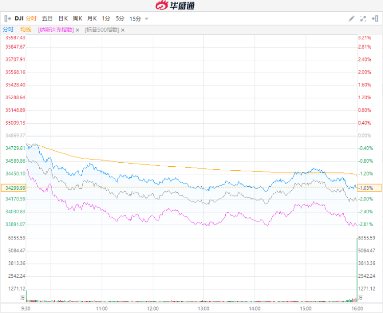Click the pencil drawing tool icon
Viewport: 383px width, 313px height.
(351, 18)
